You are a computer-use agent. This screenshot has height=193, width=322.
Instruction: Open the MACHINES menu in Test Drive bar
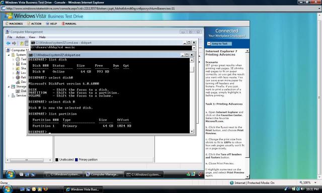point(14,24)
